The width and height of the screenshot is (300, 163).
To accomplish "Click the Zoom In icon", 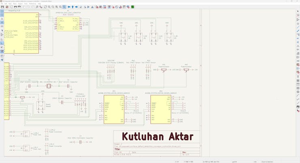I will click(49, 7).
